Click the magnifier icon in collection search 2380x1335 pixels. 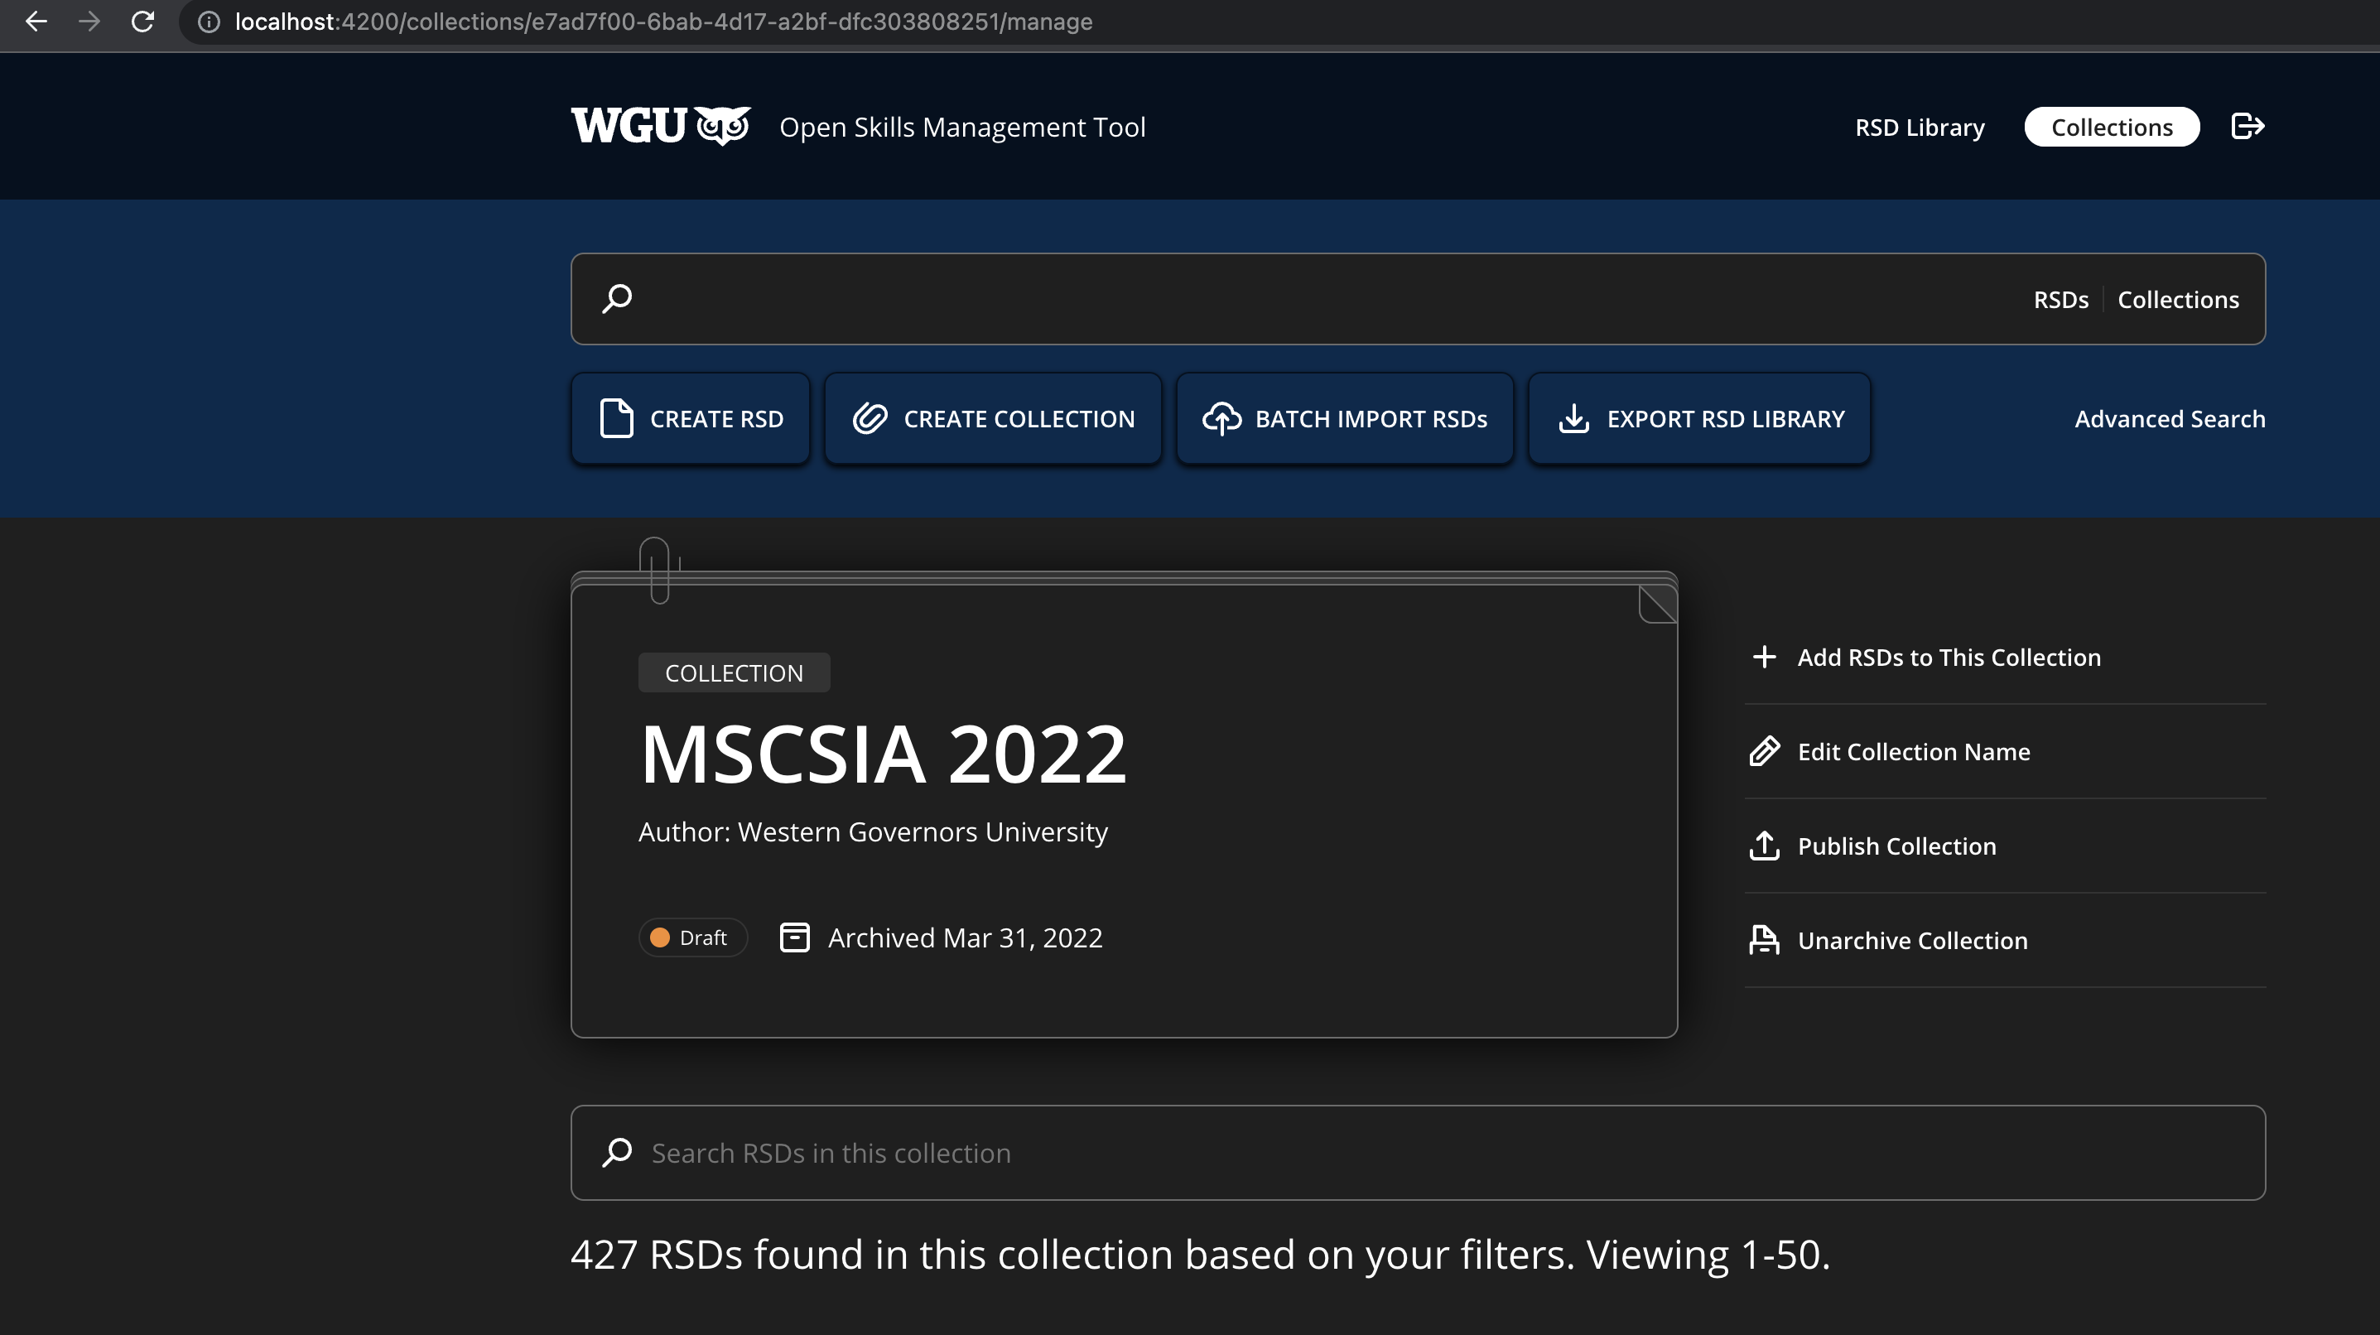pyautogui.click(x=617, y=1152)
